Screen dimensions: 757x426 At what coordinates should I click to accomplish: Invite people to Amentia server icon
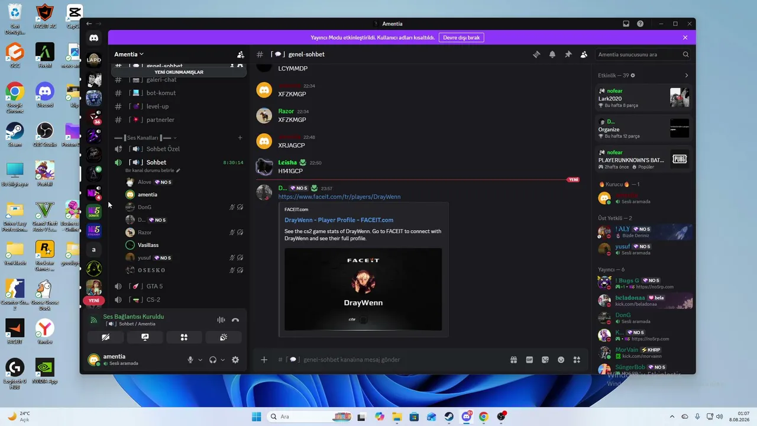pos(240,54)
